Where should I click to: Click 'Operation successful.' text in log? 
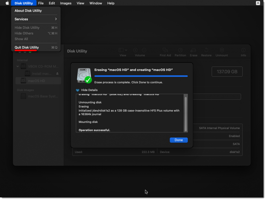[94, 130]
